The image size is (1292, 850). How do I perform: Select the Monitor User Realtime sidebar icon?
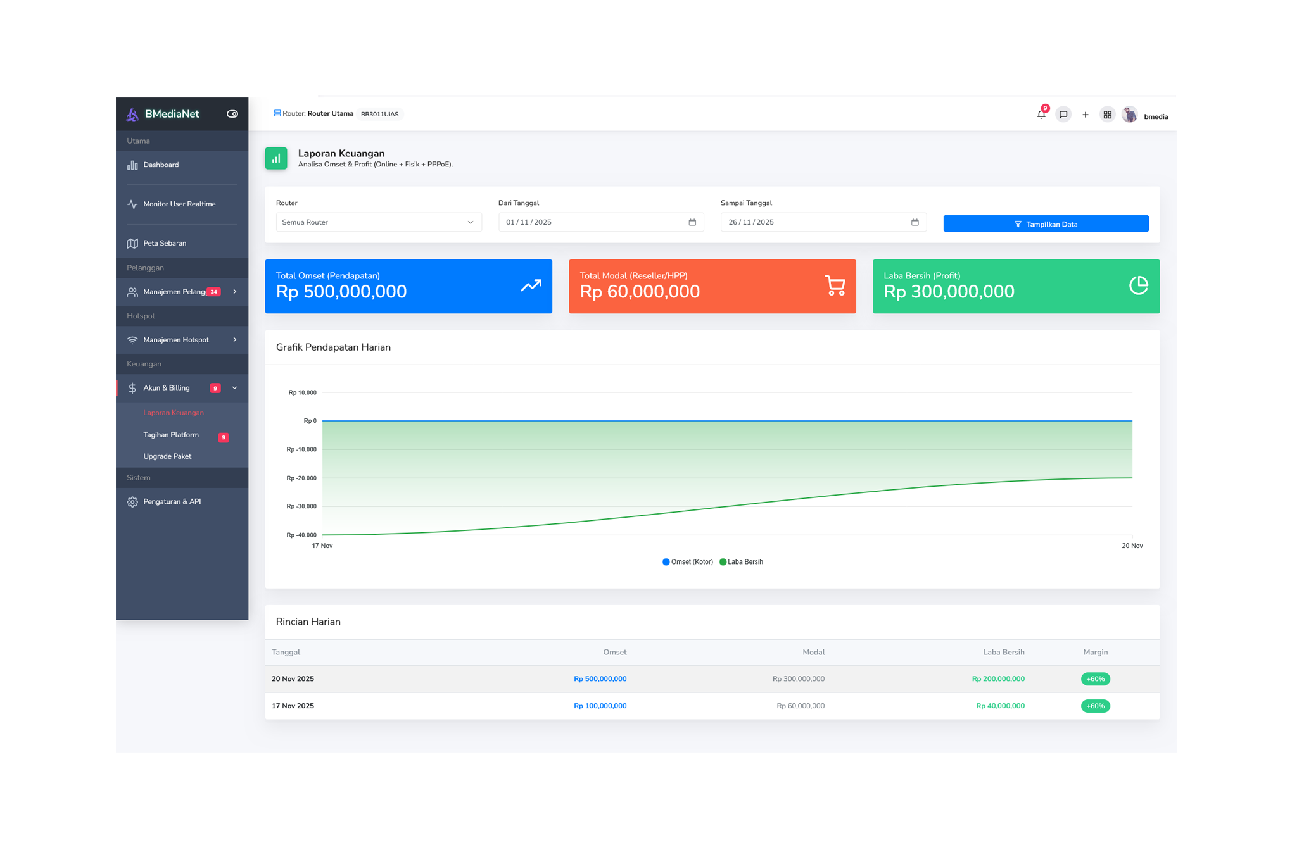point(132,204)
